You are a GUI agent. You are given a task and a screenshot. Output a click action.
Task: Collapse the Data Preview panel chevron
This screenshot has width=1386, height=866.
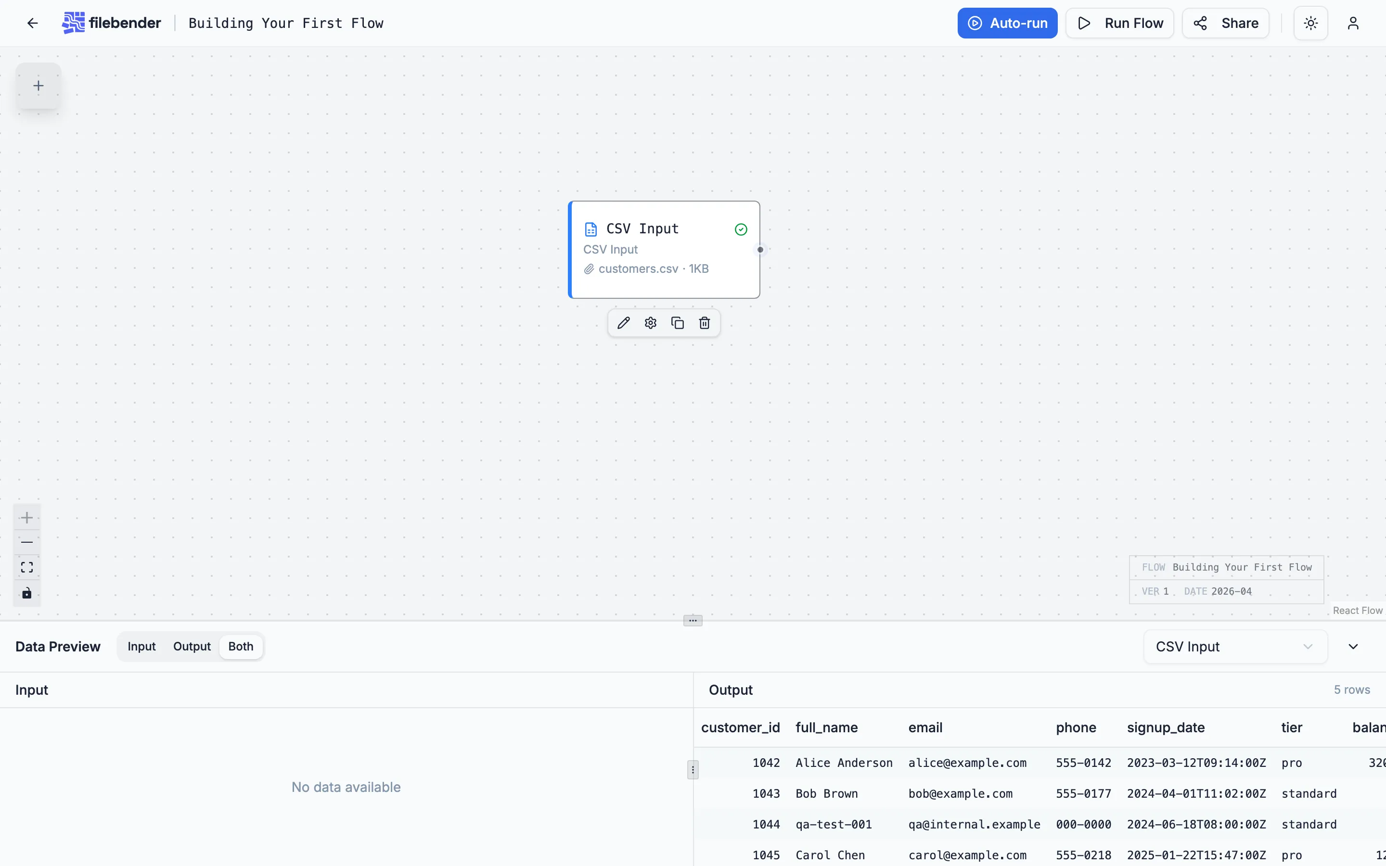point(1353,647)
